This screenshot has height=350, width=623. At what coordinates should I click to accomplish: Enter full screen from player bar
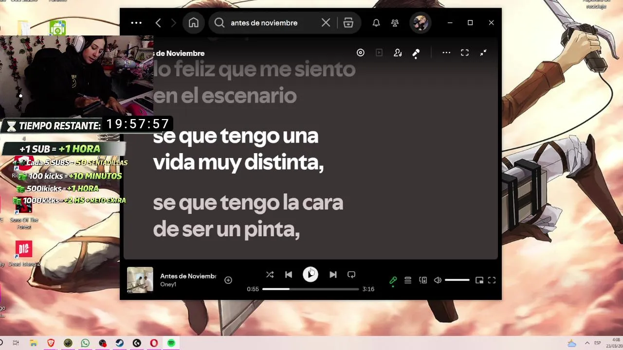click(492, 280)
